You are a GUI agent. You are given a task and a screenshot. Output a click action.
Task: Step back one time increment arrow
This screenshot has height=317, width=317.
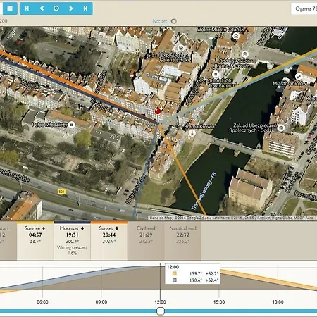42,8
